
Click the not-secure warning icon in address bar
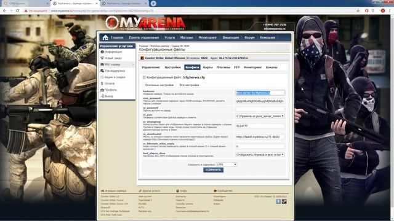point(26,11)
